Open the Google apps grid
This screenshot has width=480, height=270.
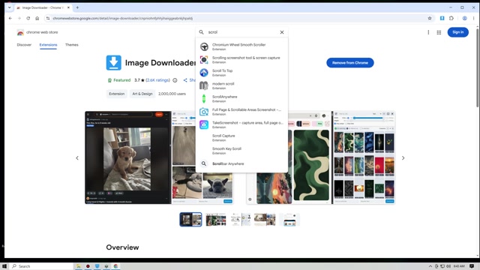439,32
